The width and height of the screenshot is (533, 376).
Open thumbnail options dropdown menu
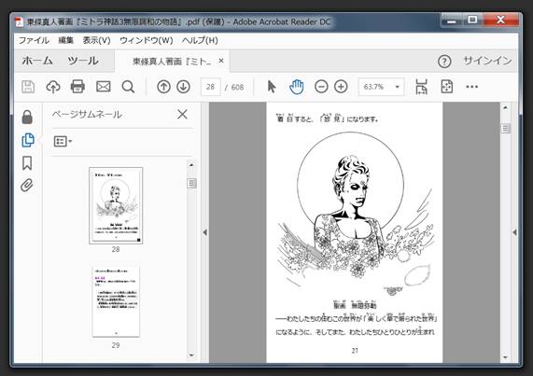click(x=63, y=141)
